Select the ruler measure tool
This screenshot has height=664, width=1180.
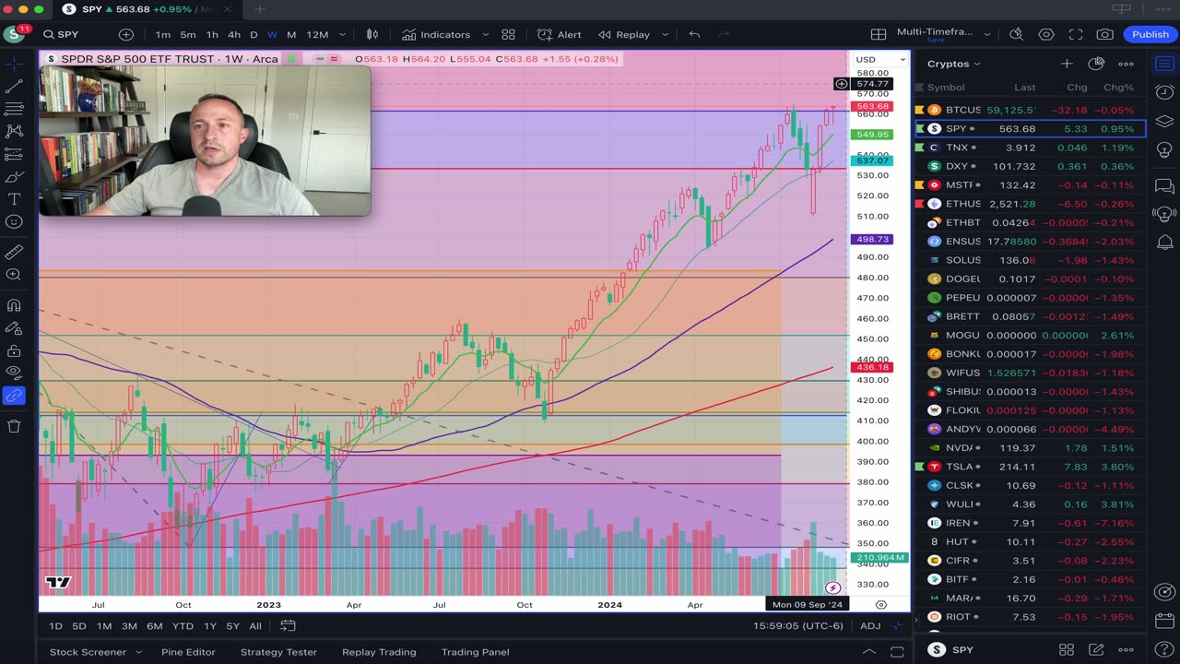(x=14, y=252)
